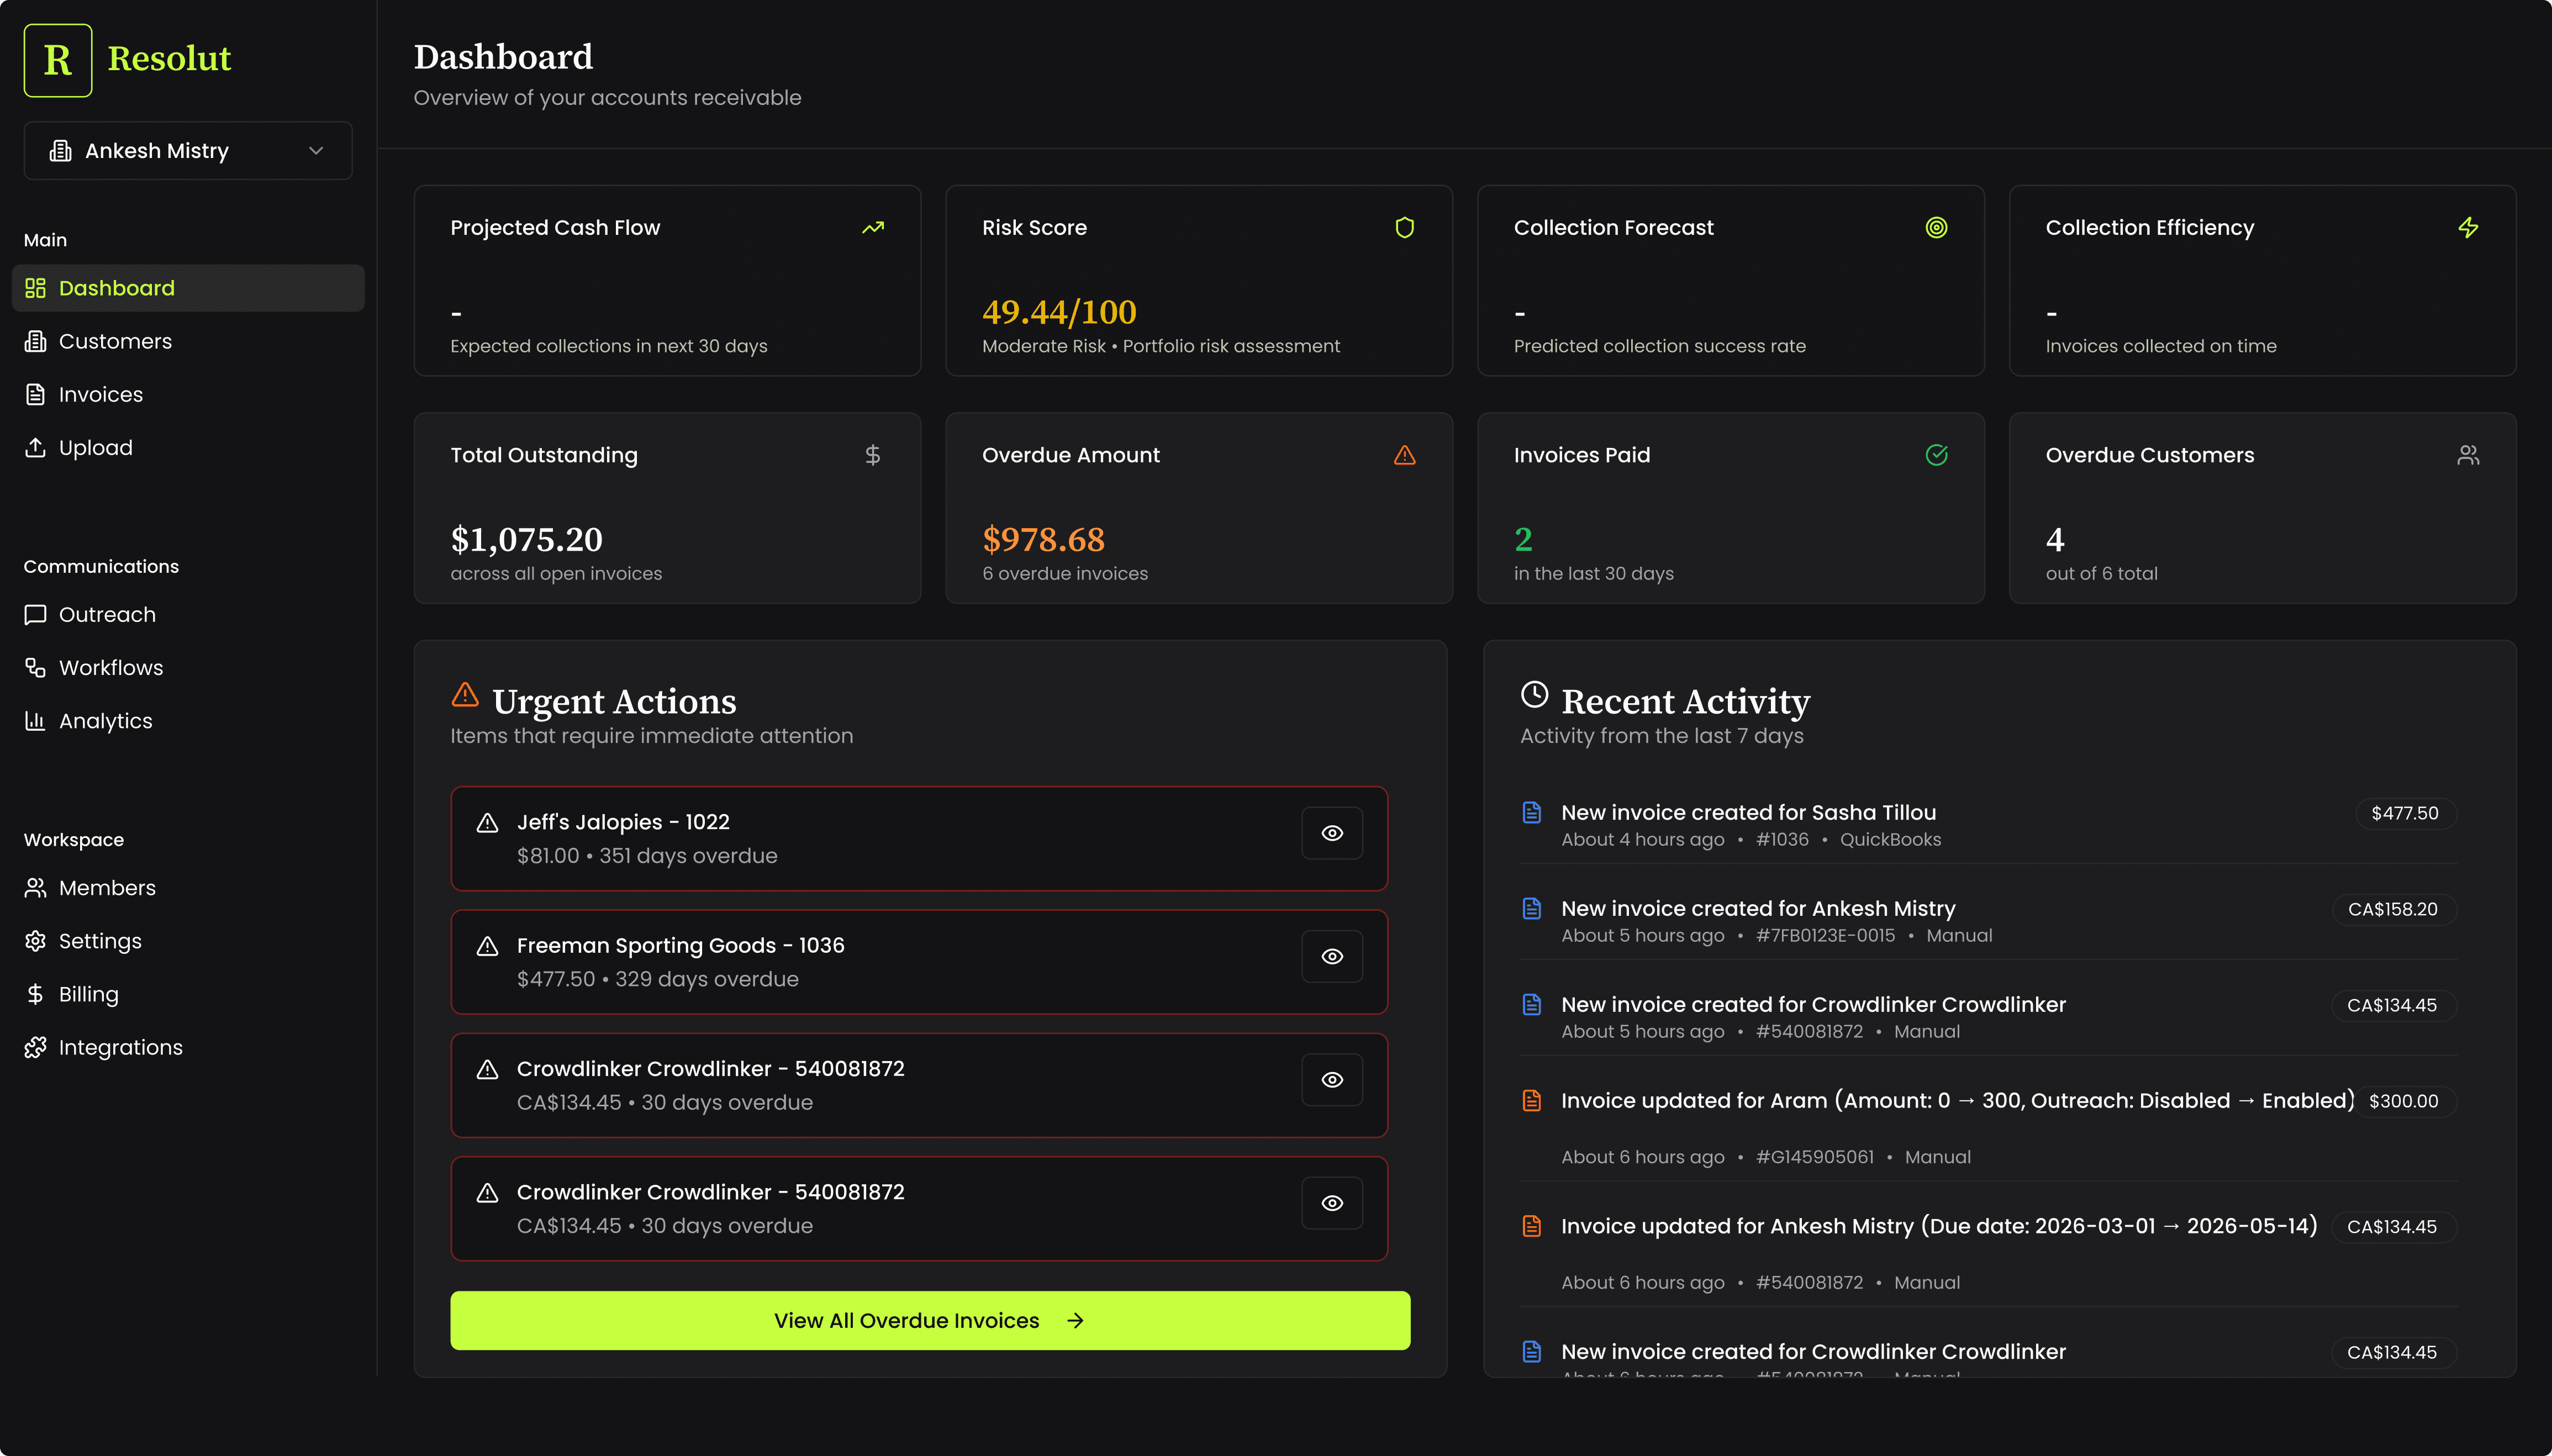Click the Upload icon in the sidebar

point(36,447)
